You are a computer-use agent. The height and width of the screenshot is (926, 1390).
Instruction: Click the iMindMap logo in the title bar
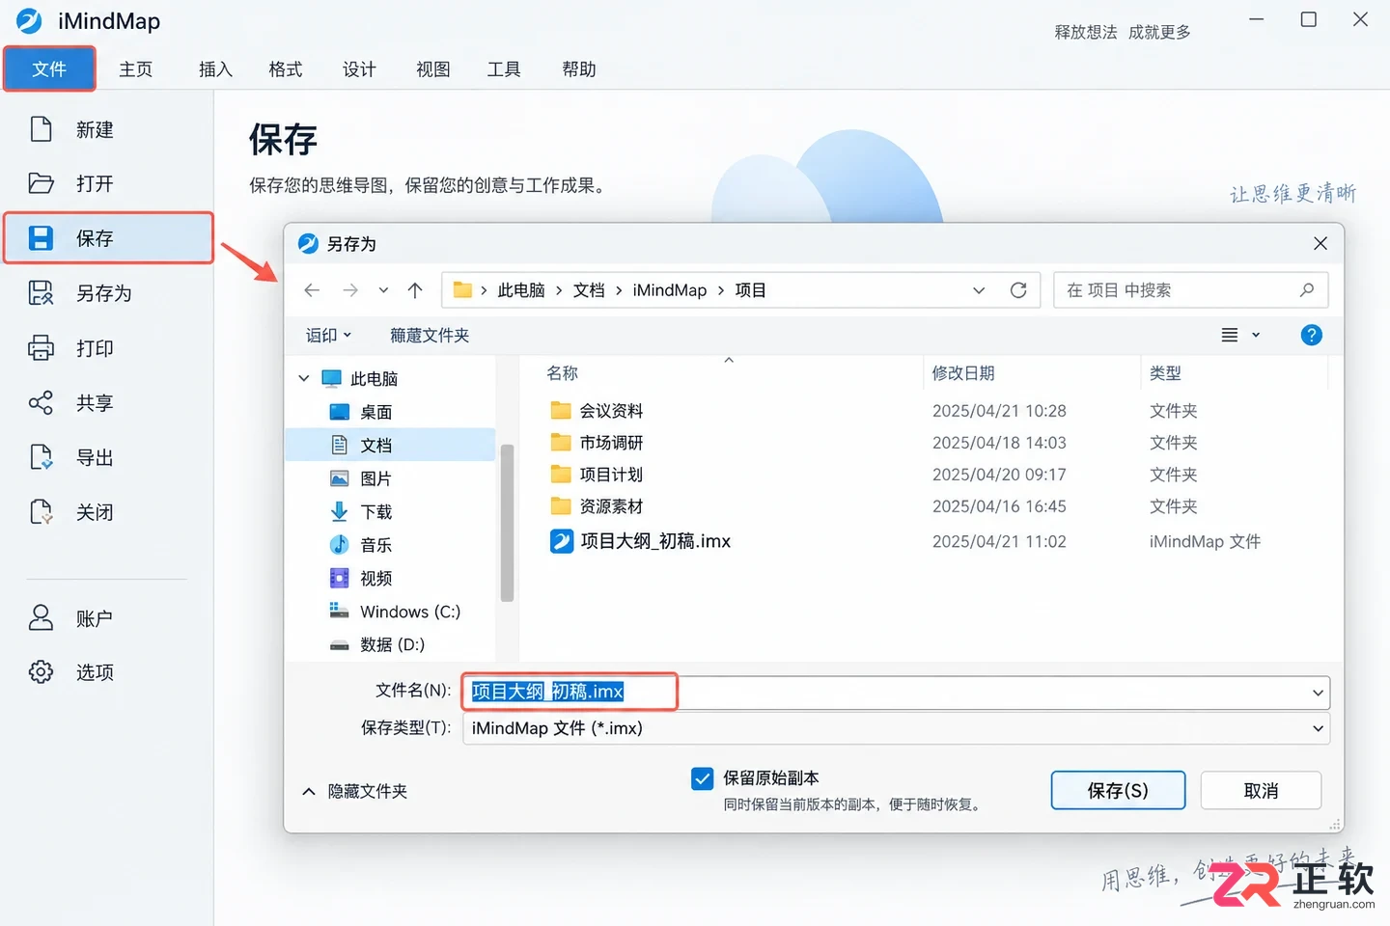click(x=29, y=20)
